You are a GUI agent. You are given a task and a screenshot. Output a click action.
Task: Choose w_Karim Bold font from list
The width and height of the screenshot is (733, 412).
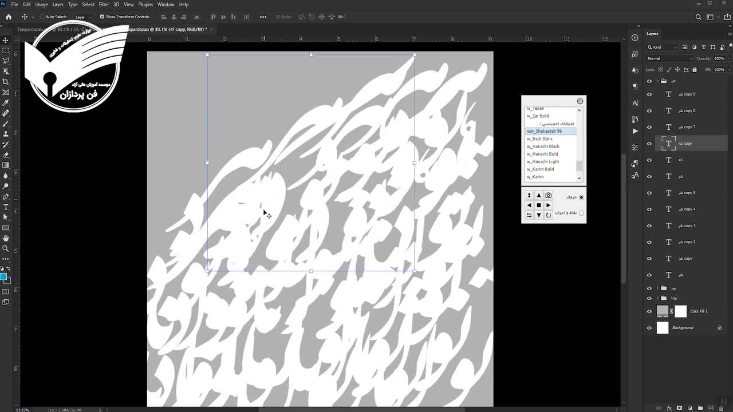[540, 169]
